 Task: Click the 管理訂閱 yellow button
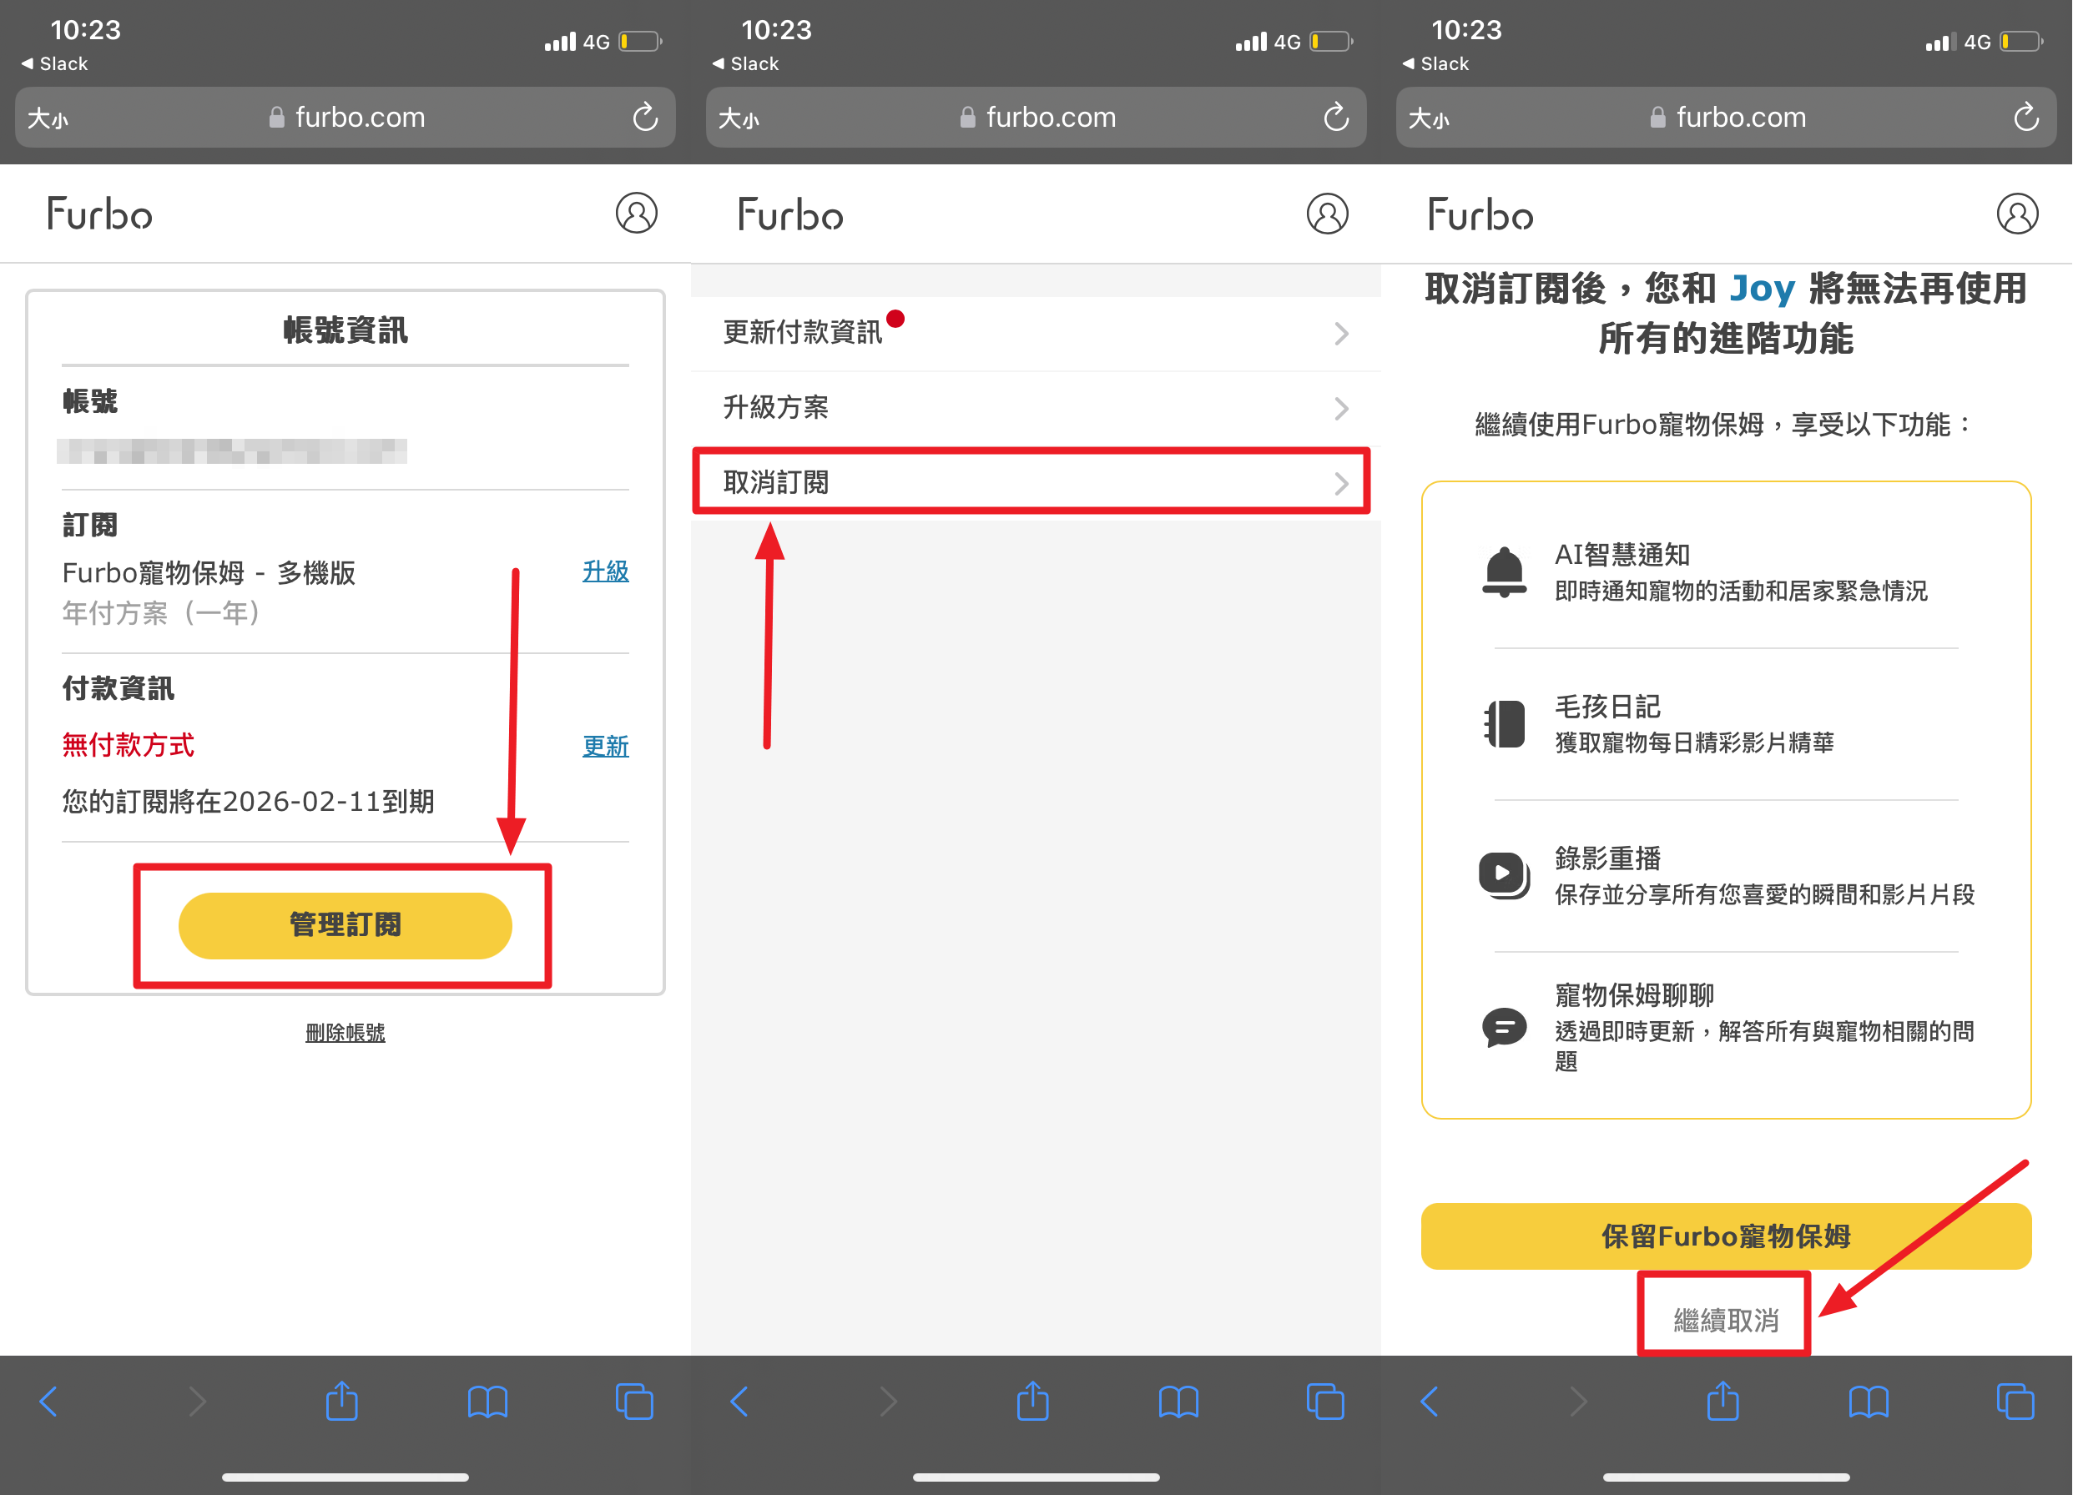coord(345,926)
